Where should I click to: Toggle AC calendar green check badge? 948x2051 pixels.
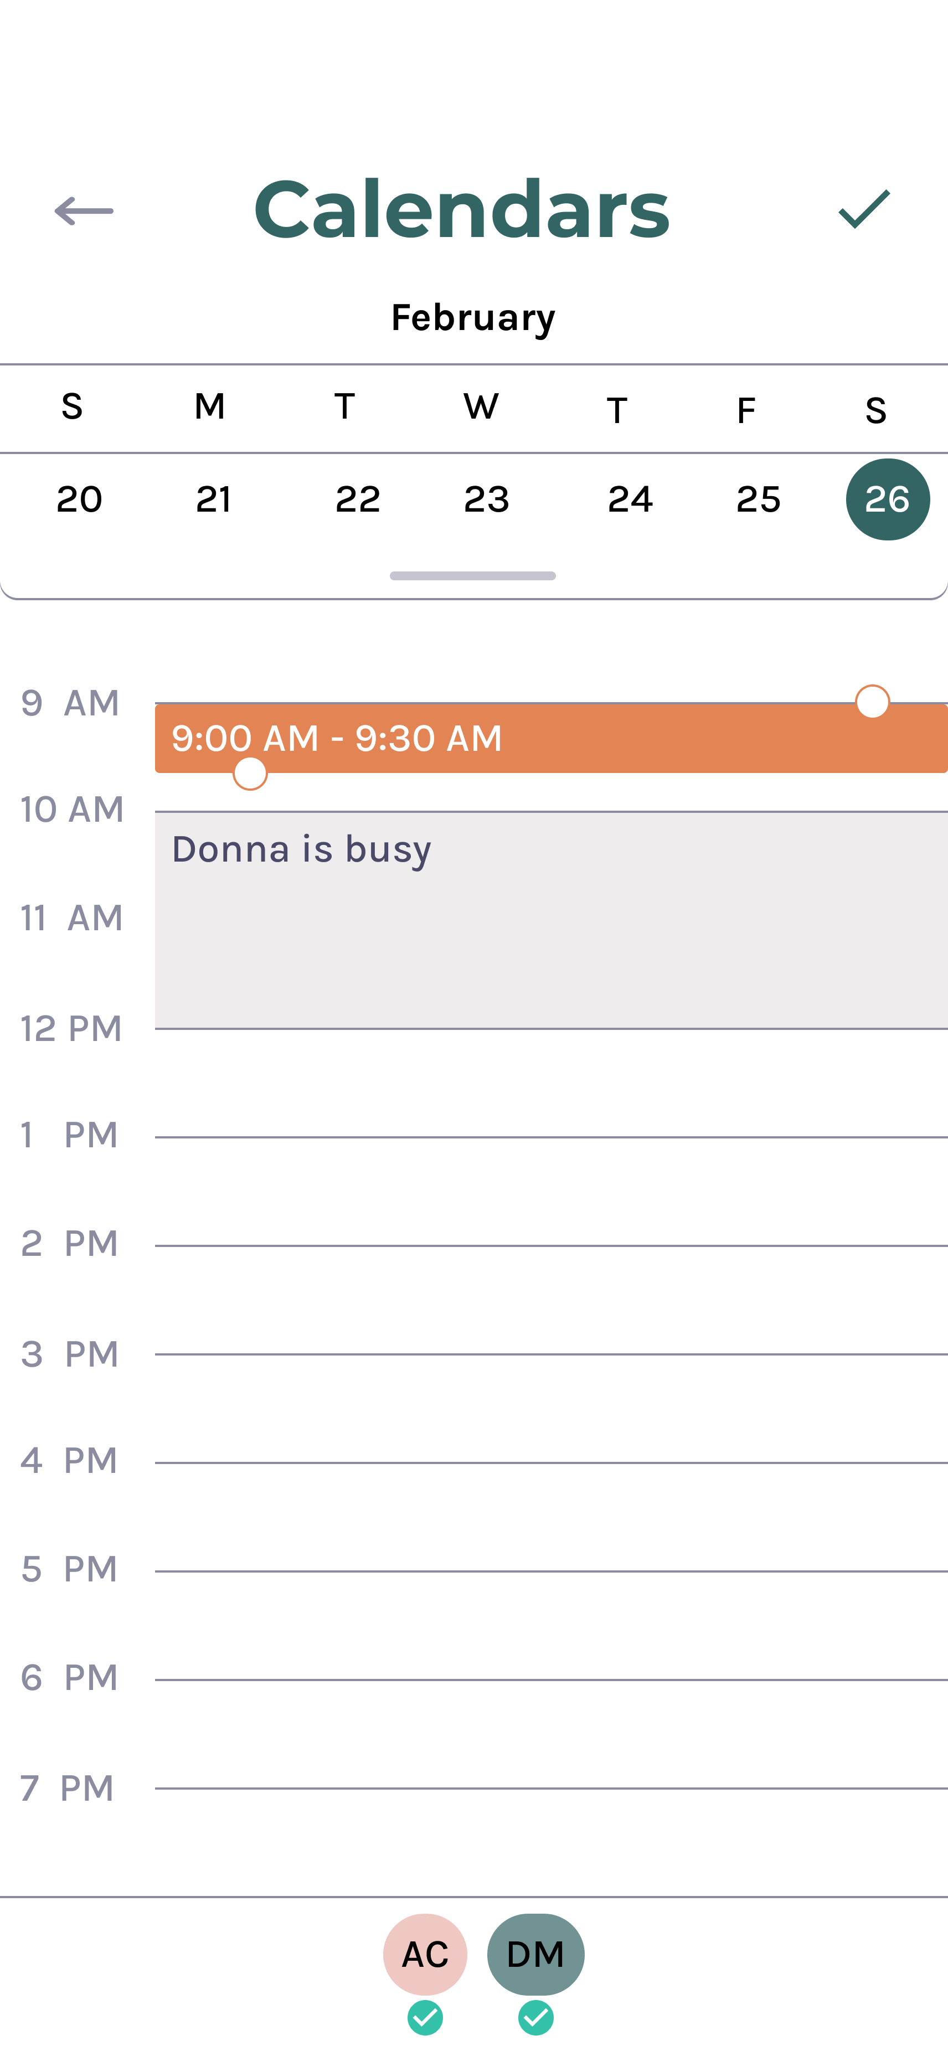425,2018
